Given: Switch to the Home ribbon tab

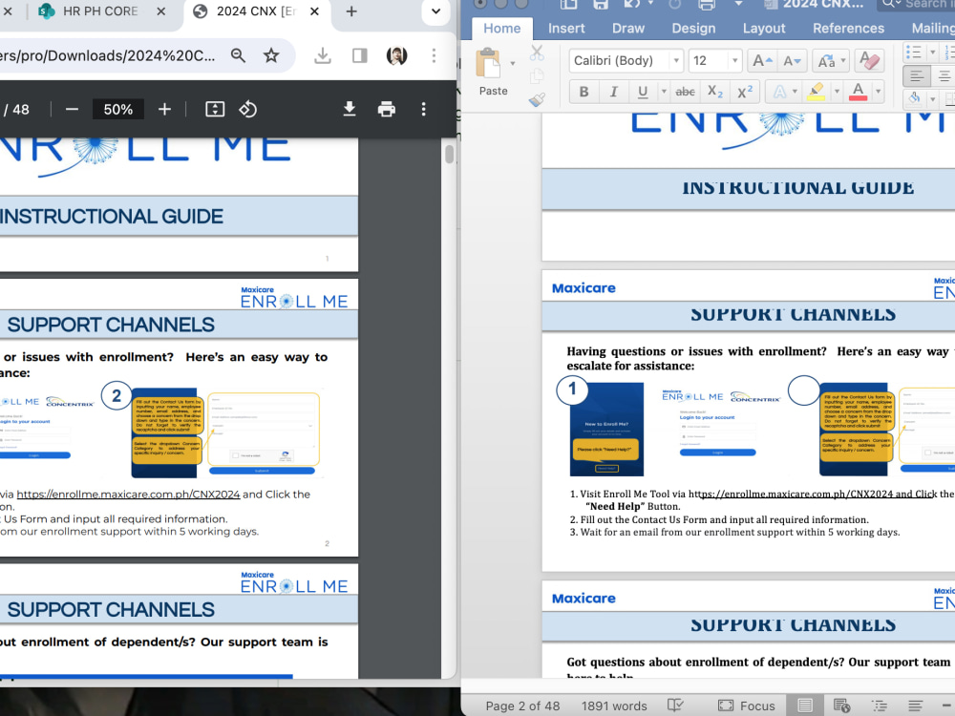Looking at the screenshot, I should 502,28.
